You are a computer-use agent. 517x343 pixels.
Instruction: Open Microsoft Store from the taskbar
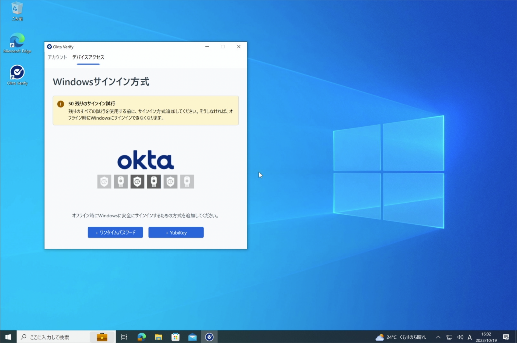pyautogui.click(x=175, y=337)
